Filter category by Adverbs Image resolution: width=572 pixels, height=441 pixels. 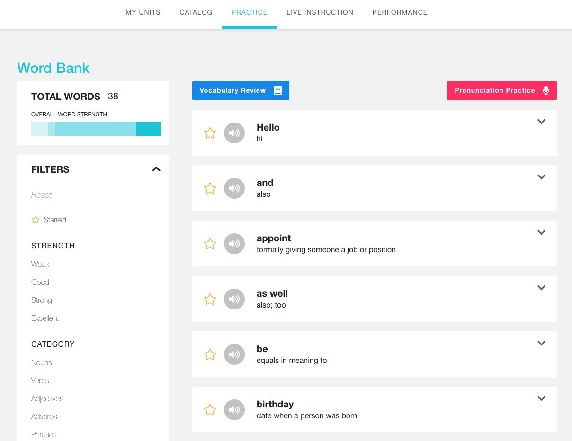tap(44, 416)
